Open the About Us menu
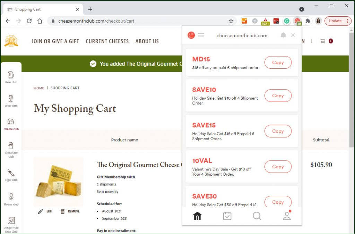 (x=147, y=41)
